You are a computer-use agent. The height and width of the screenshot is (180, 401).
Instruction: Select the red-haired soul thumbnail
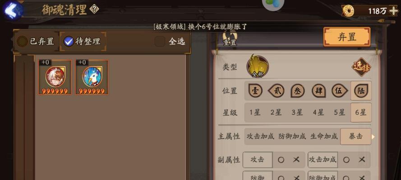click(55, 77)
